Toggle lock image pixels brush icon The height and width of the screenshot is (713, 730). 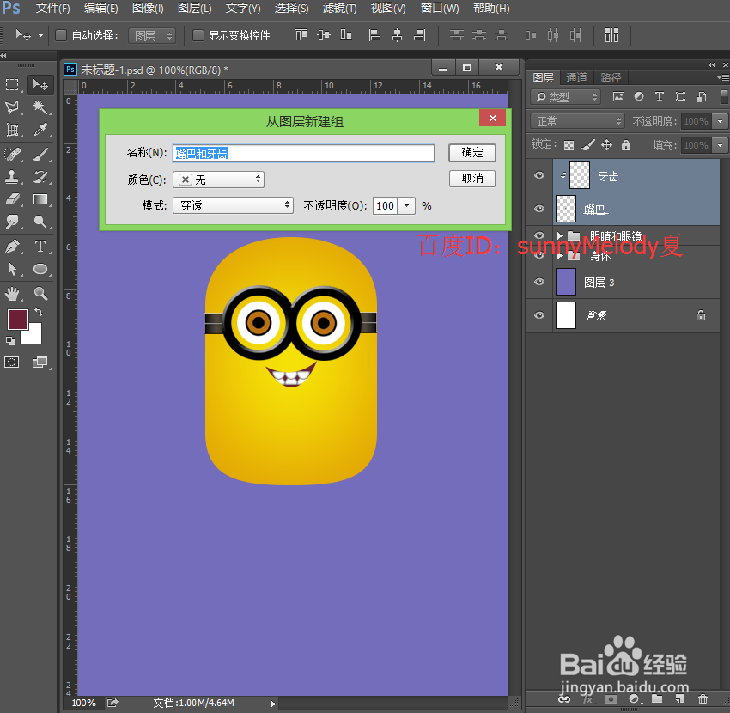[x=588, y=145]
